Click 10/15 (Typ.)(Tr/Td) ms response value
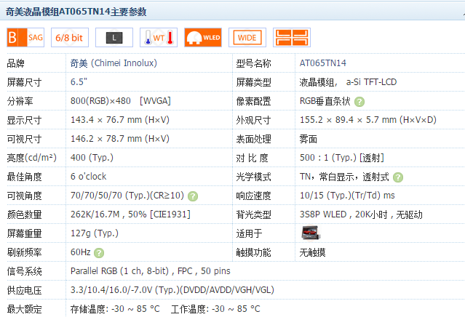Viewport: 465px width, 317px height. pos(347,196)
